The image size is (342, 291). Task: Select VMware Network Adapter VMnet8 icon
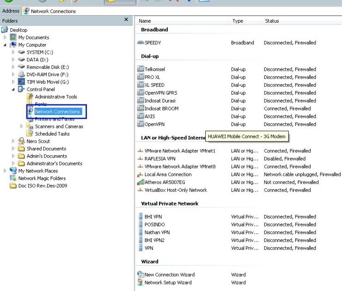click(140, 167)
